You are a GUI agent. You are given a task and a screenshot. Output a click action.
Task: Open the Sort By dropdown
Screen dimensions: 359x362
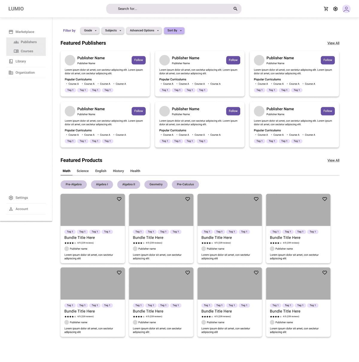coord(174,30)
